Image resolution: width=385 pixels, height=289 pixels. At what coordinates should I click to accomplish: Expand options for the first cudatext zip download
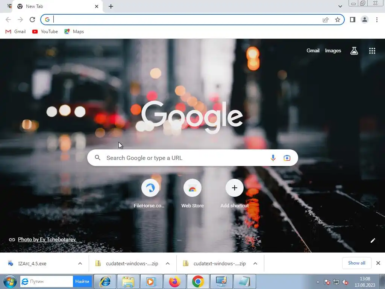(x=168, y=263)
